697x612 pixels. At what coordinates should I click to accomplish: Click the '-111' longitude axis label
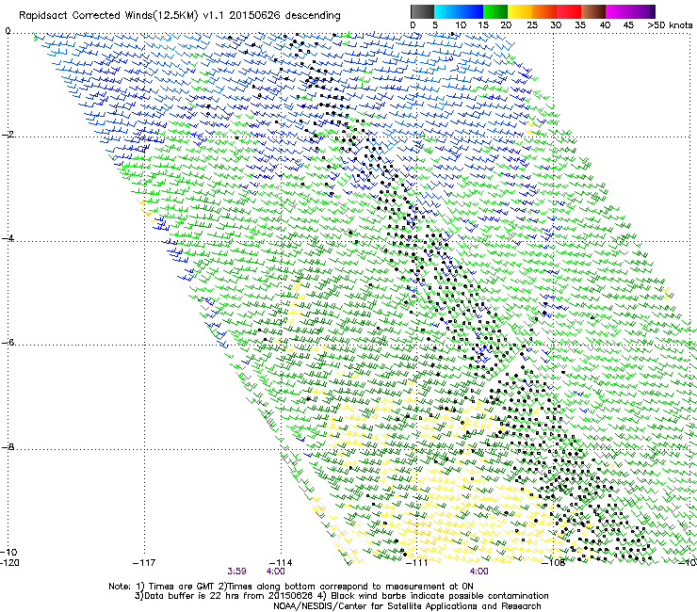(417, 563)
